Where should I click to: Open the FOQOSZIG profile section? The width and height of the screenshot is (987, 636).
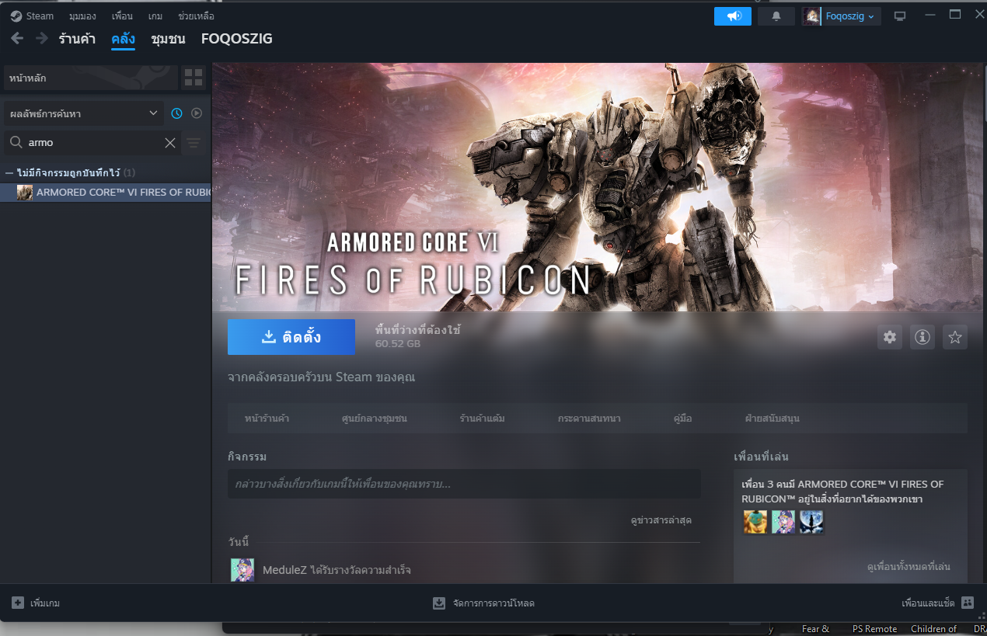click(x=237, y=38)
